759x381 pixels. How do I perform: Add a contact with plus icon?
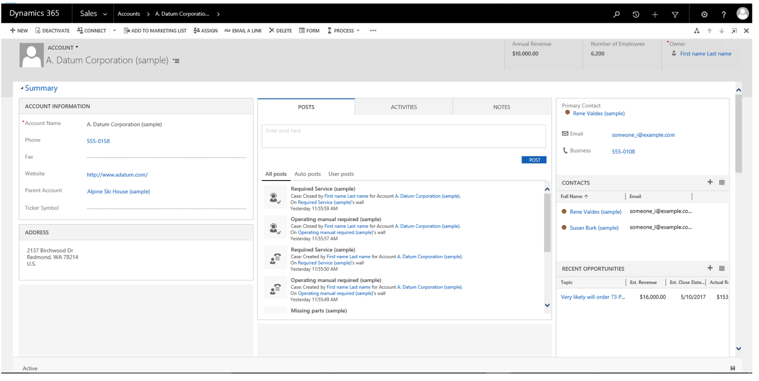click(710, 182)
